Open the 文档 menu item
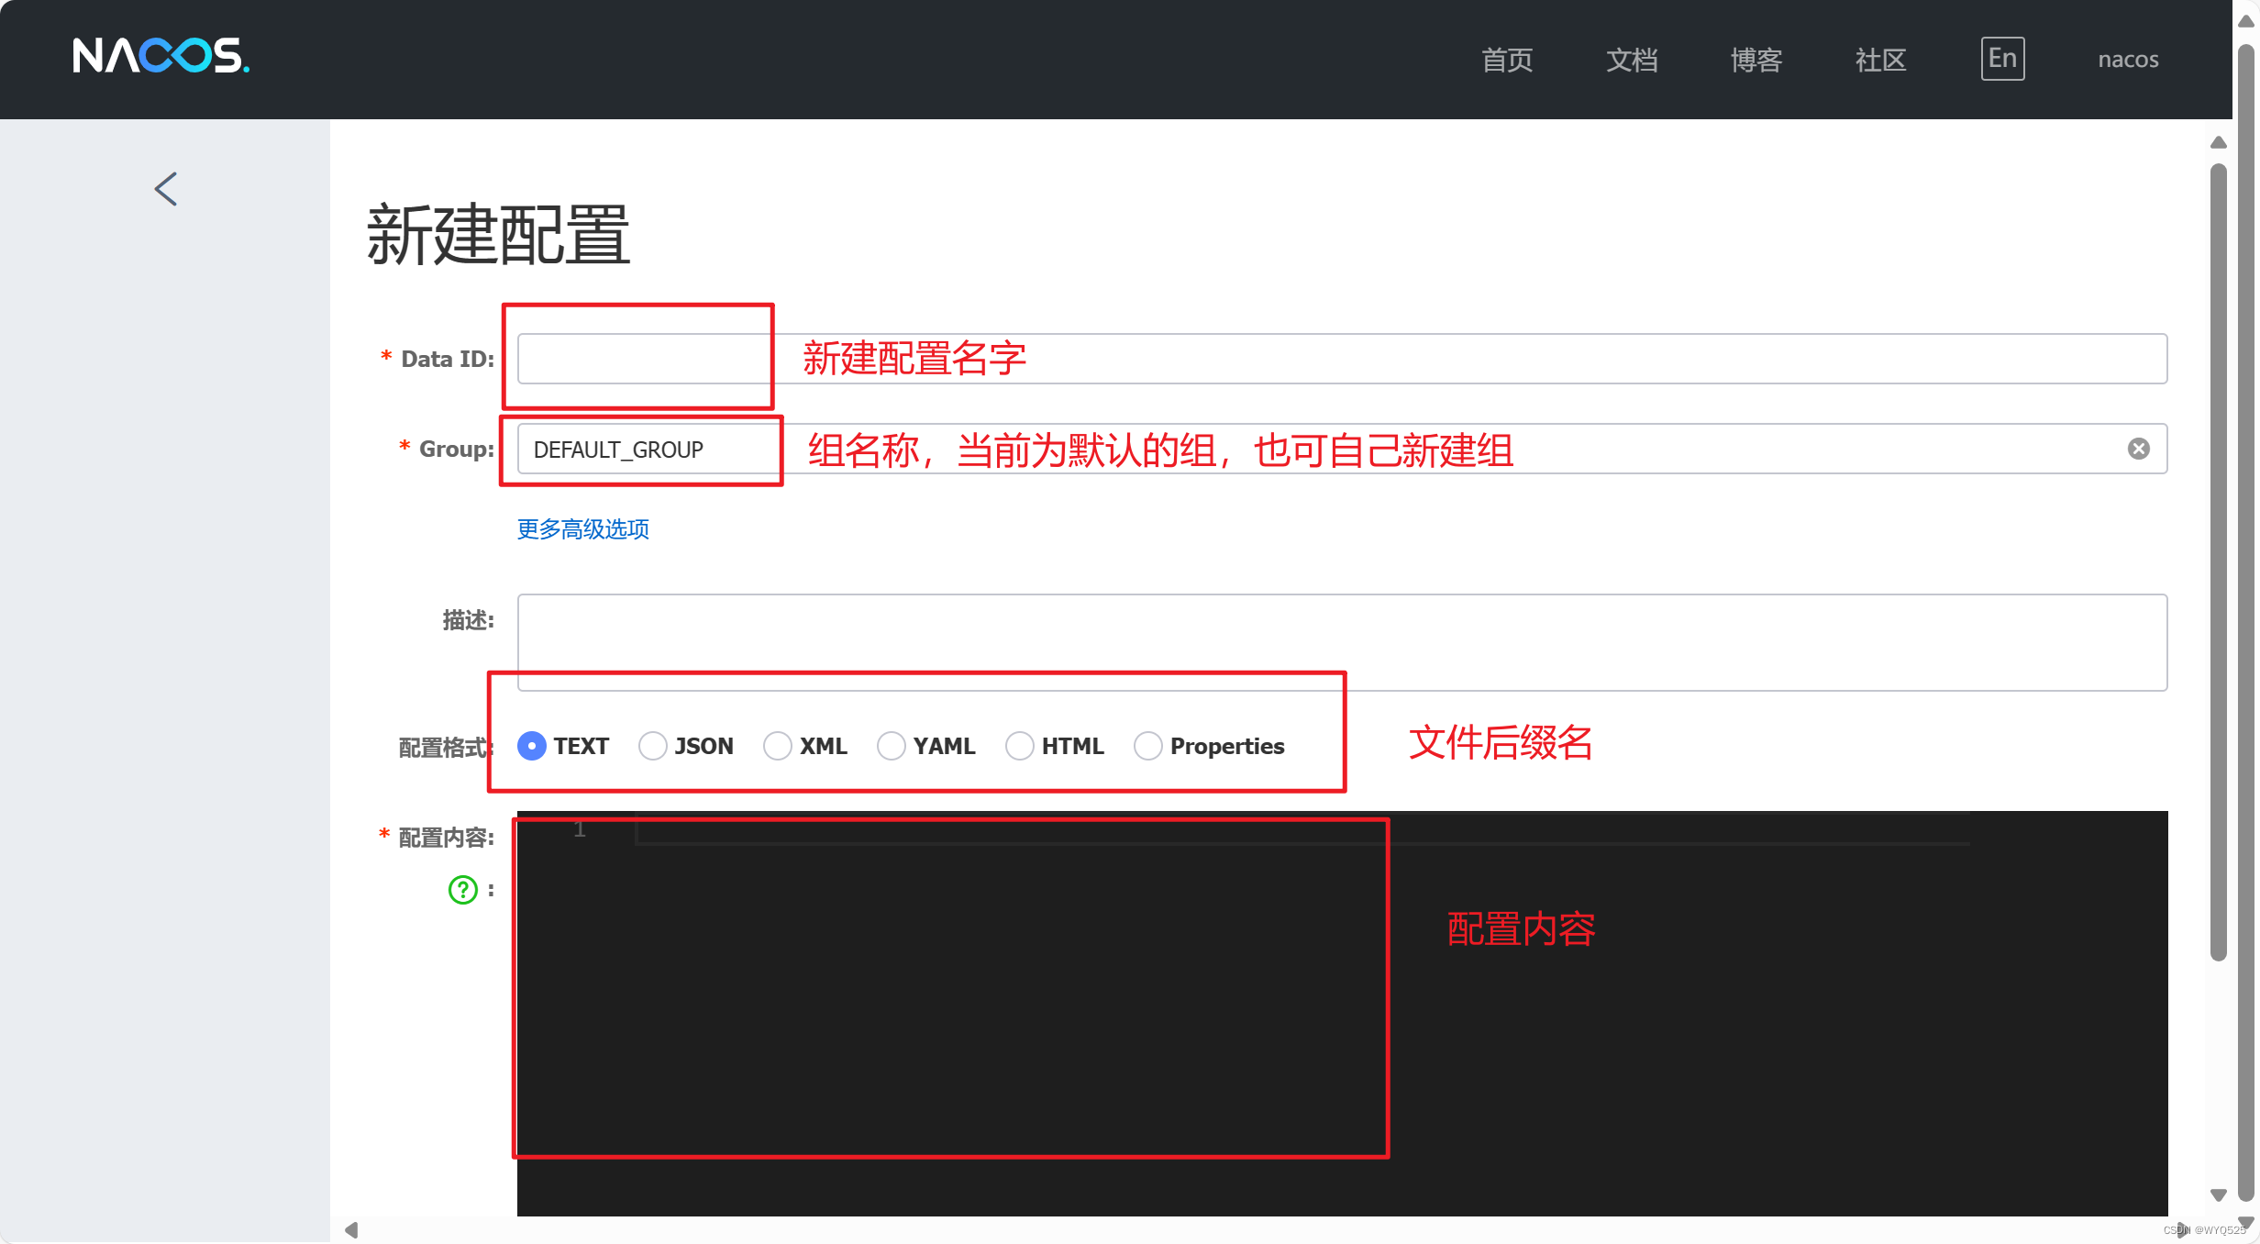Screen dimensions: 2260x1244 coord(1631,59)
